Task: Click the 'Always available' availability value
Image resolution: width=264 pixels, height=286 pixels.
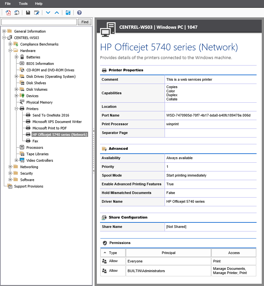Action: coord(179,158)
